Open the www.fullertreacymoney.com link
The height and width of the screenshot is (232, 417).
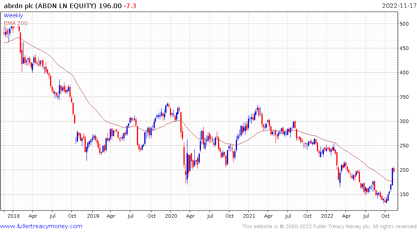(x=41, y=226)
